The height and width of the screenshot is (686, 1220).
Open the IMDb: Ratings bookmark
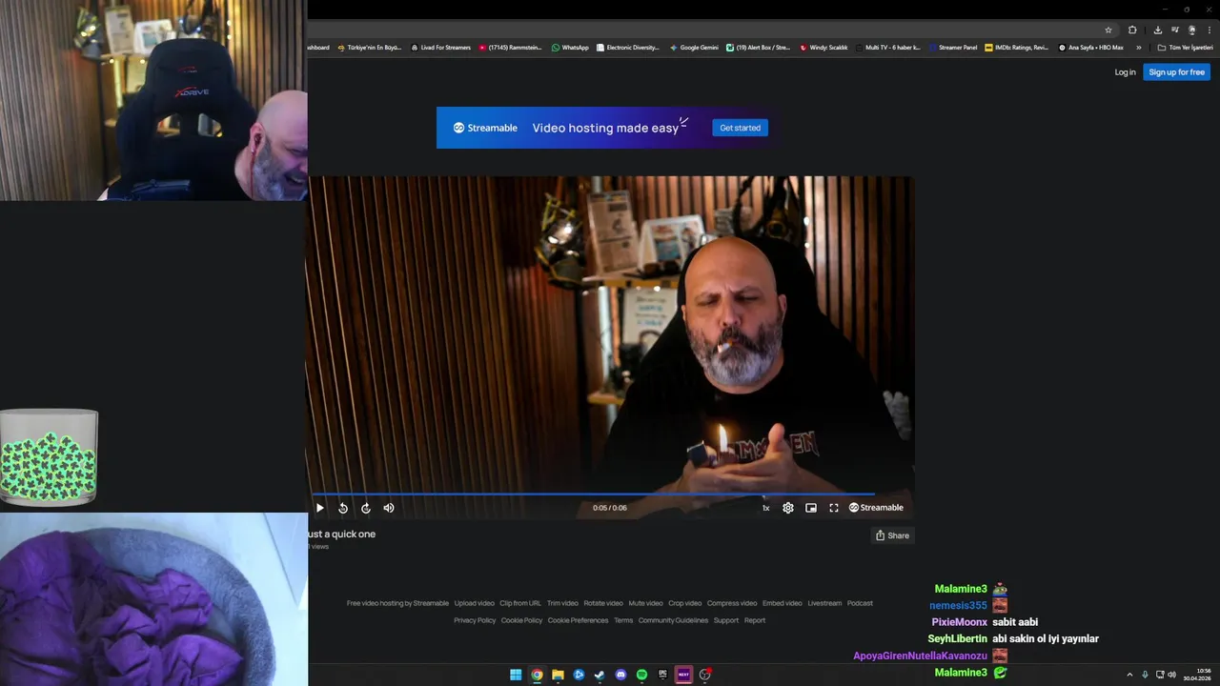pyautogui.click(x=1017, y=48)
